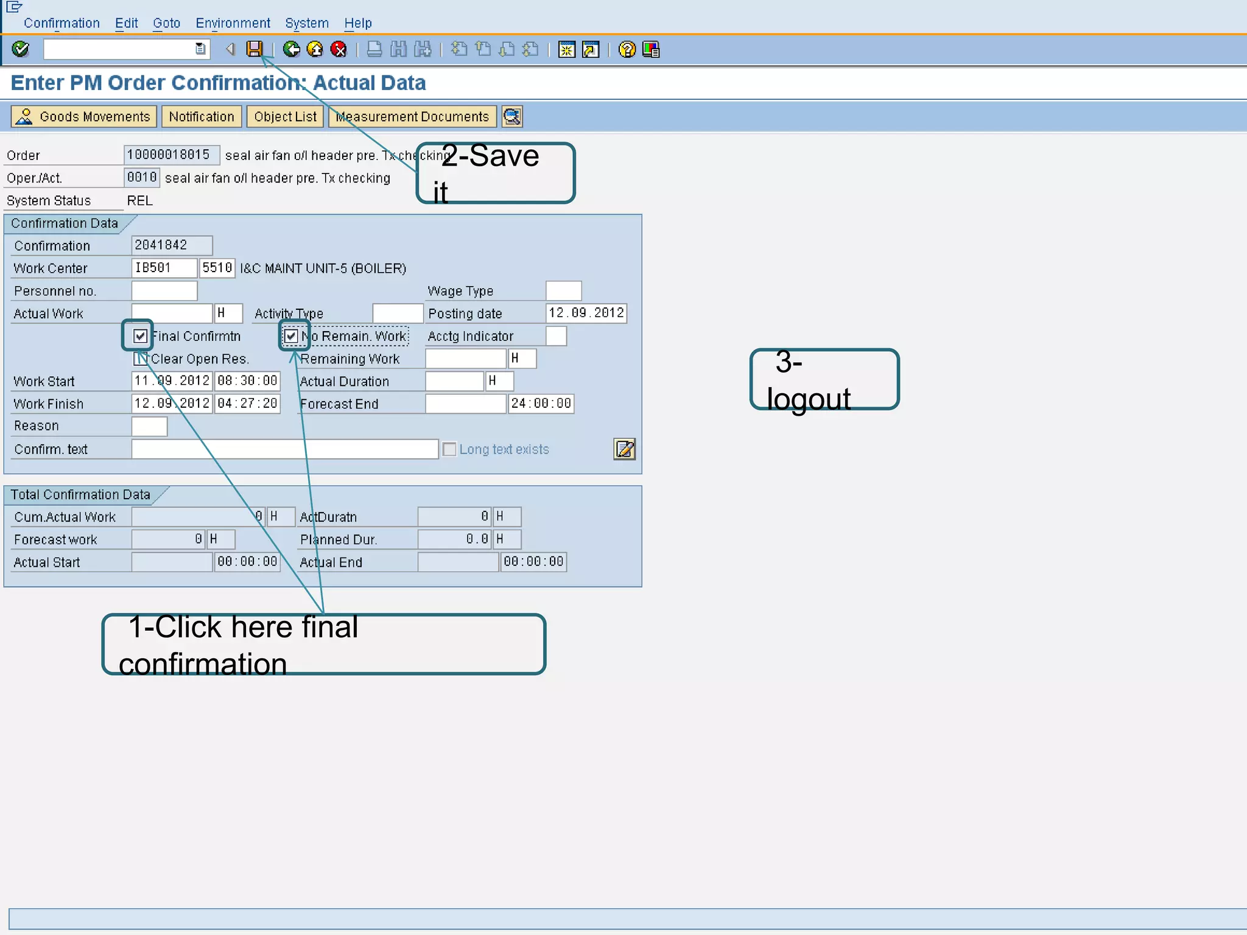Screen dimensions: 1247x935
Task: Collapse the command field with the triangle arrow
Action: pyautogui.click(x=230, y=49)
